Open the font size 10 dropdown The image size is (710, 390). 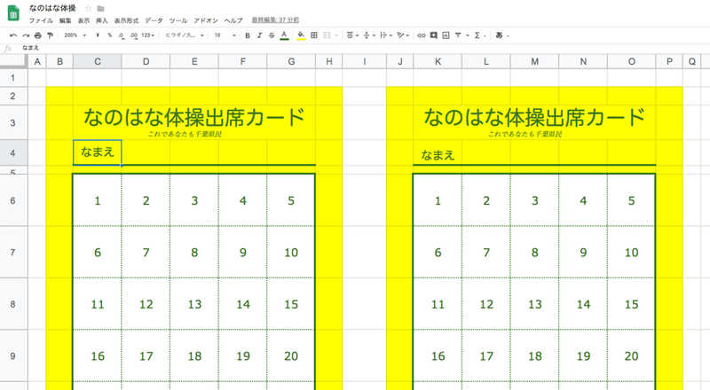tap(225, 35)
